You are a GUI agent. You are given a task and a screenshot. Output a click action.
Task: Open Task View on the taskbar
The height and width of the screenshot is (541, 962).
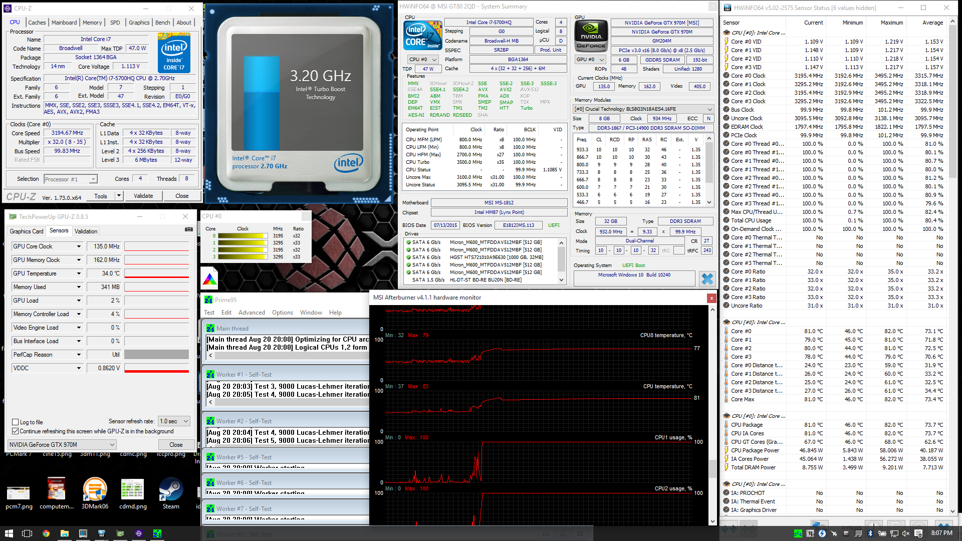[27, 533]
